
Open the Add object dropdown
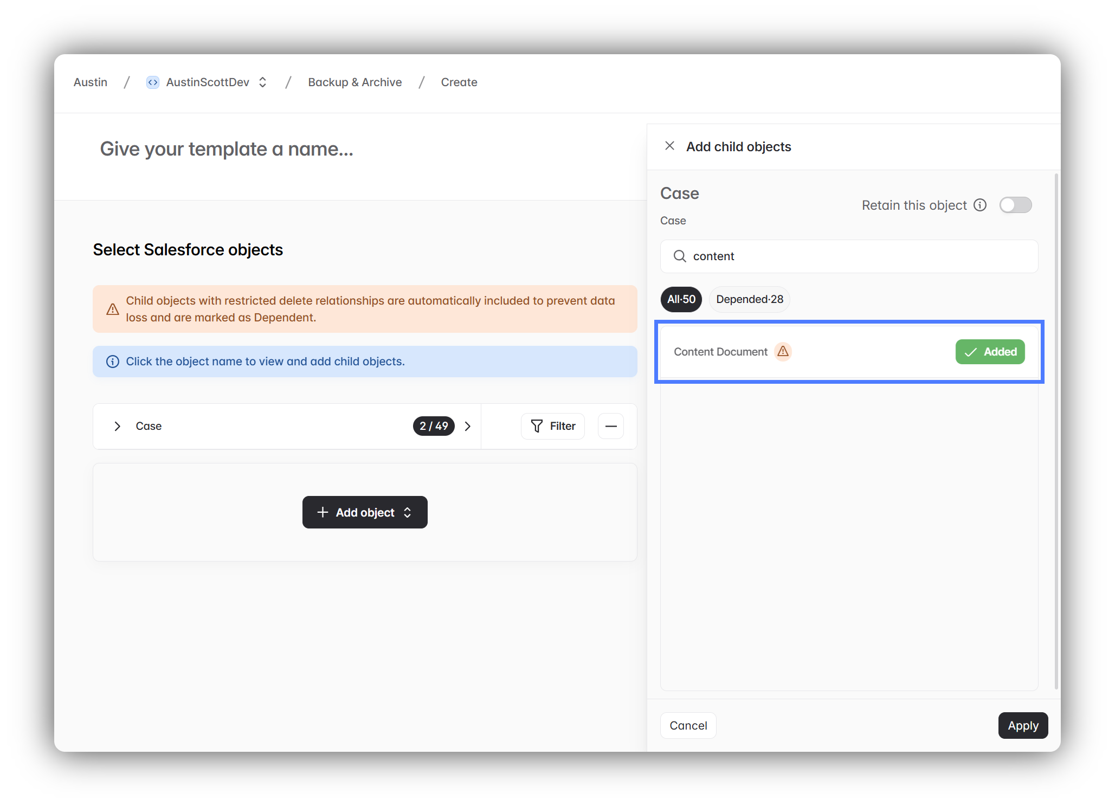(x=365, y=512)
